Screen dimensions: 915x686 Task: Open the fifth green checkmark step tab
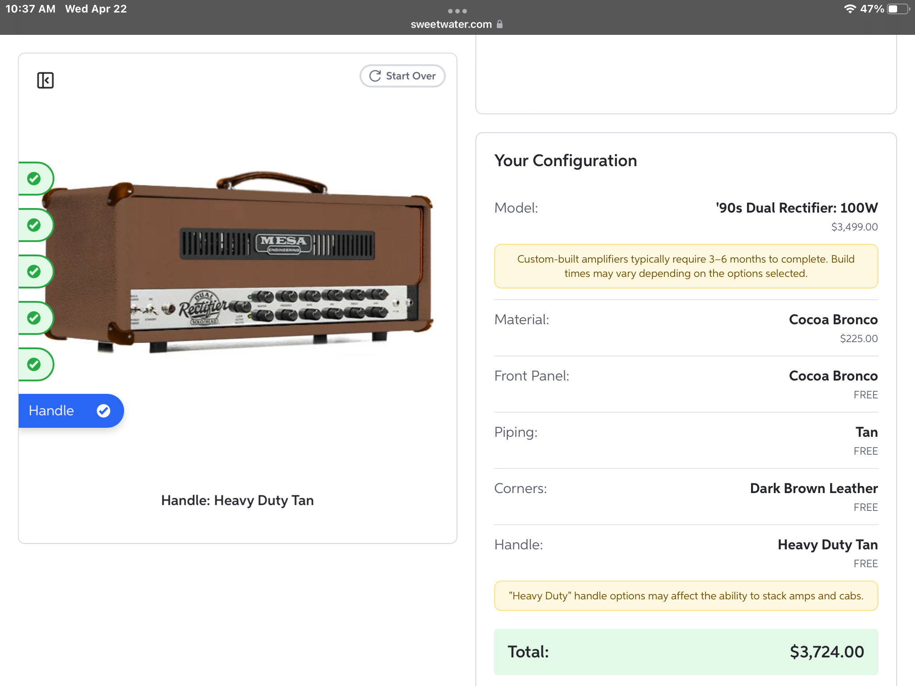coord(34,364)
